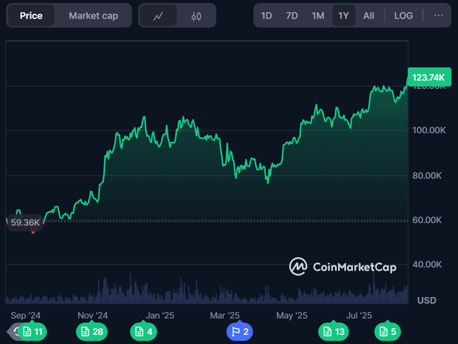This screenshot has height=344, width=458.
Task: Set the time range to 1D
Action: pyautogui.click(x=266, y=15)
